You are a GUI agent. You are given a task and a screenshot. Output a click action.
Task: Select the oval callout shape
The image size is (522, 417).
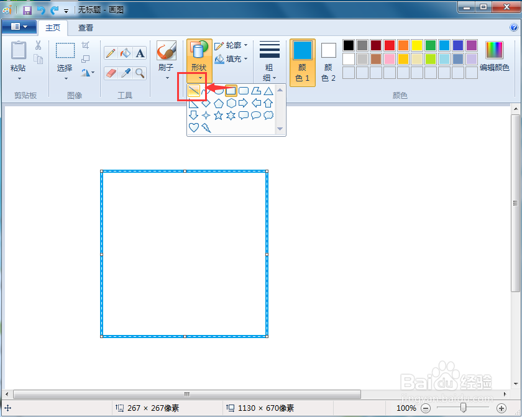point(255,116)
